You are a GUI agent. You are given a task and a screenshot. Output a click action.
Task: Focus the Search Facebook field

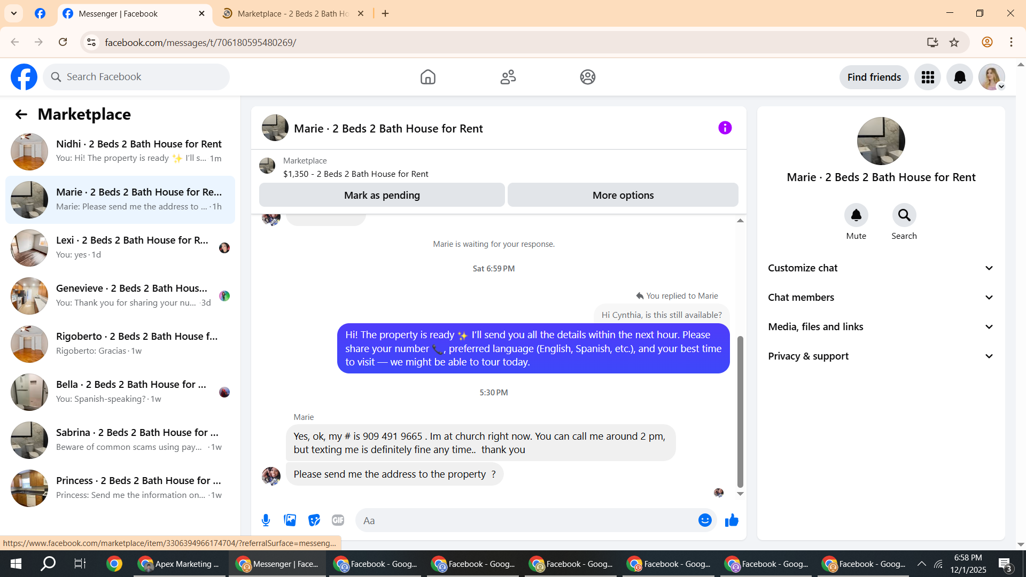tap(136, 77)
